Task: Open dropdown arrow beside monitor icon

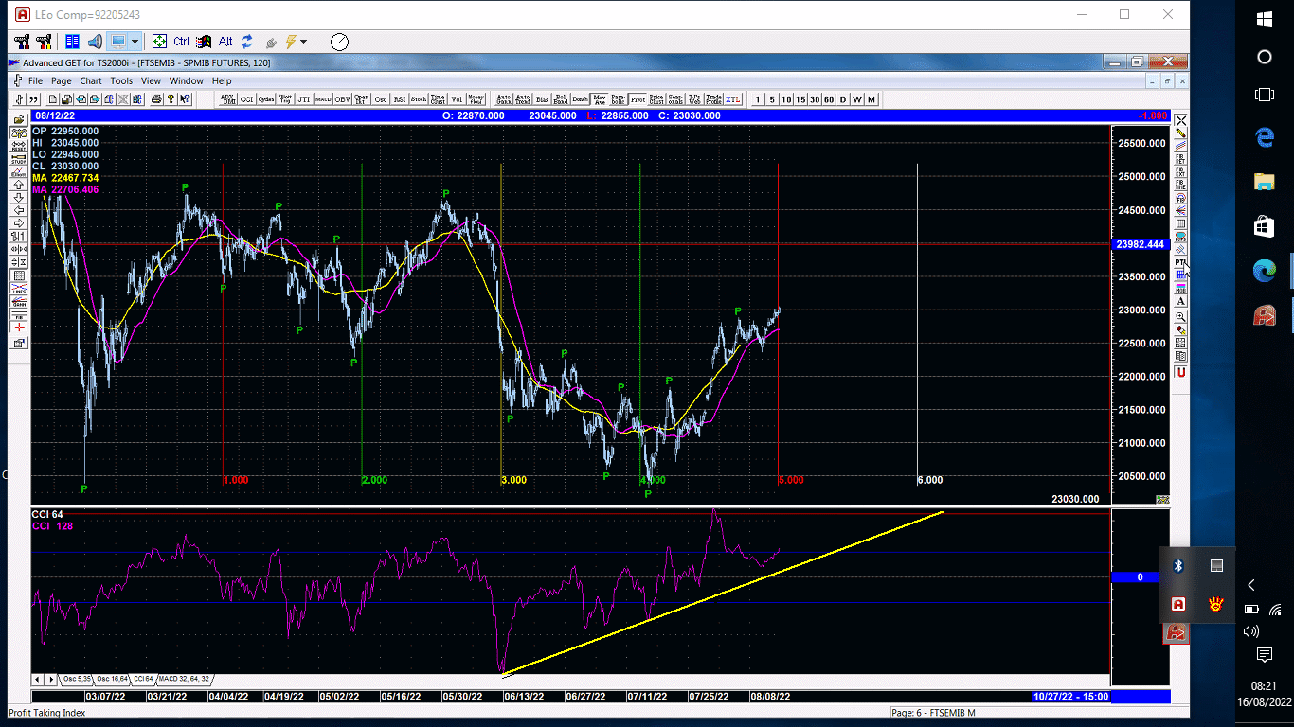Action: tap(135, 42)
